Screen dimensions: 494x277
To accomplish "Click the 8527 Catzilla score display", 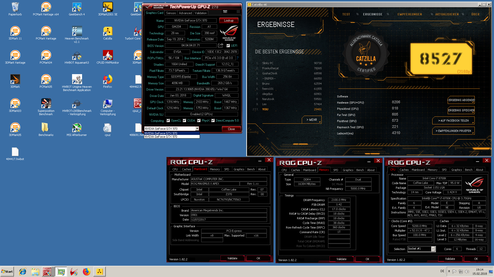I will point(441,58).
